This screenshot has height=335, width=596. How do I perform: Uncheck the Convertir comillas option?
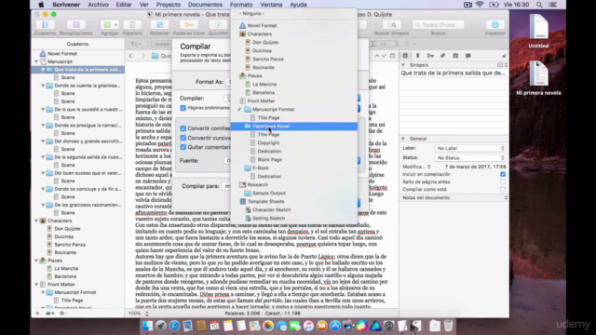tap(183, 128)
